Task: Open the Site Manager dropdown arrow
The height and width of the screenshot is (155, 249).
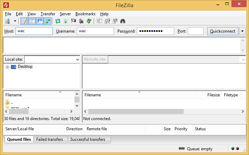Action: (15, 21)
